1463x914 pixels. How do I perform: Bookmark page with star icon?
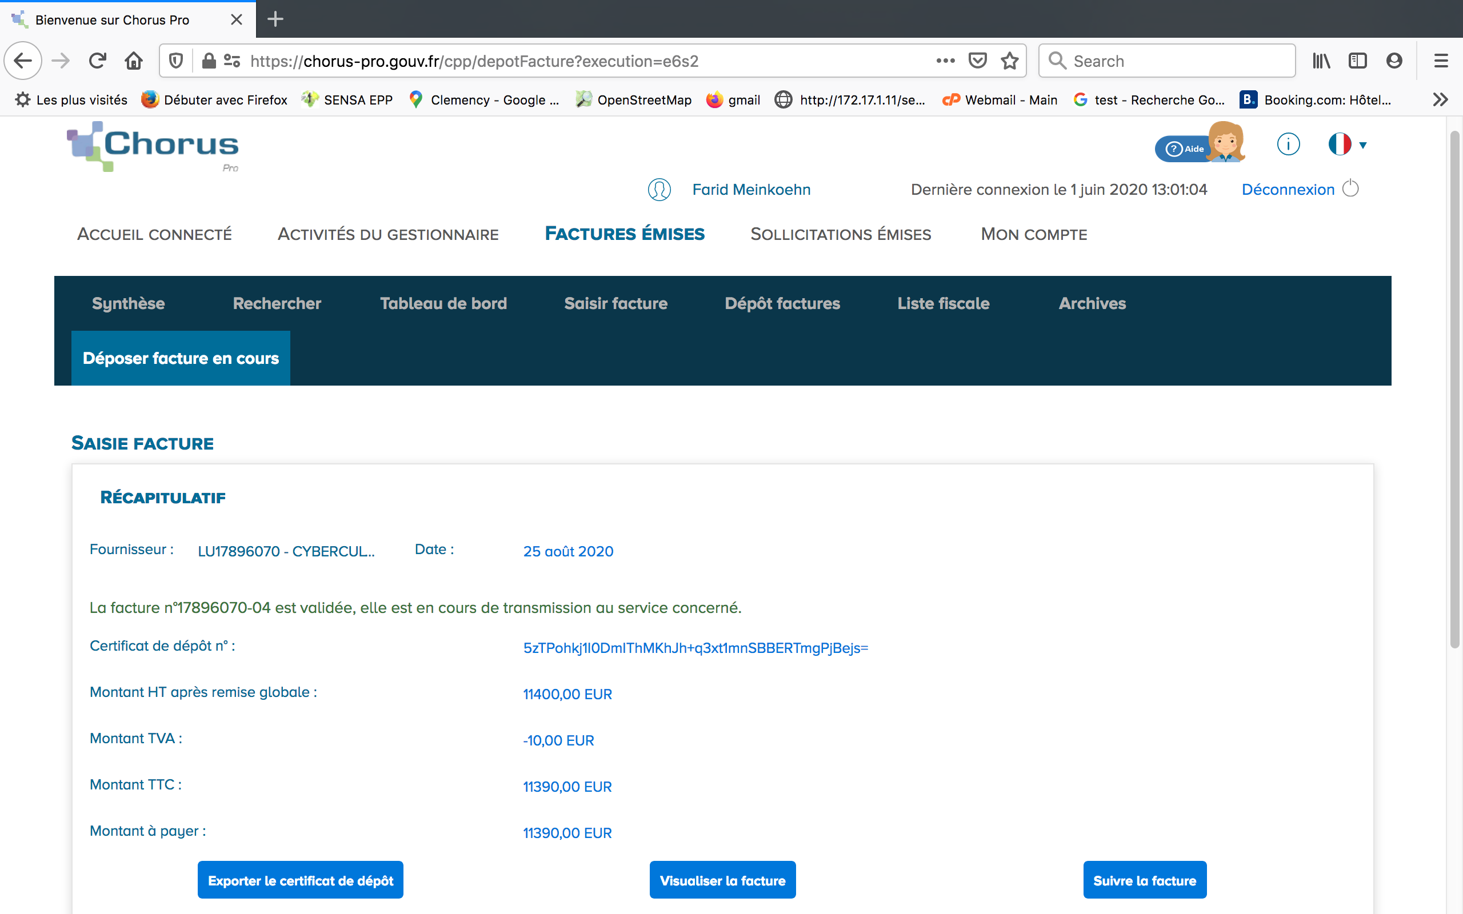[x=1009, y=61]
